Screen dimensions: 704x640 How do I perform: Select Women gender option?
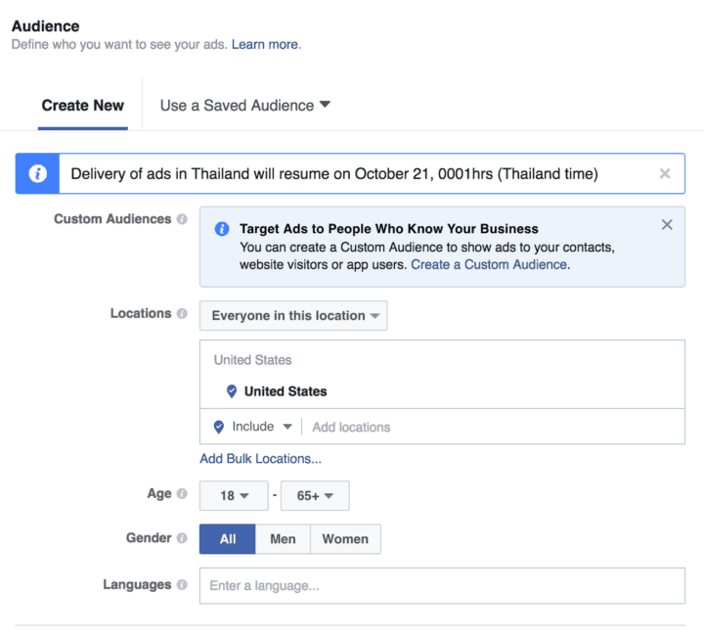coord(345,539)
